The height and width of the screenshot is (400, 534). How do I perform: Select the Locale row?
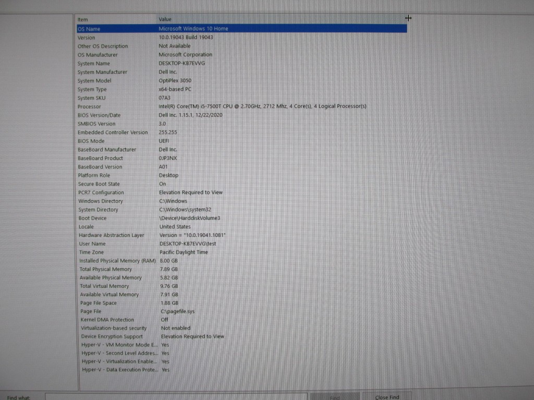(x=86, y=227)
